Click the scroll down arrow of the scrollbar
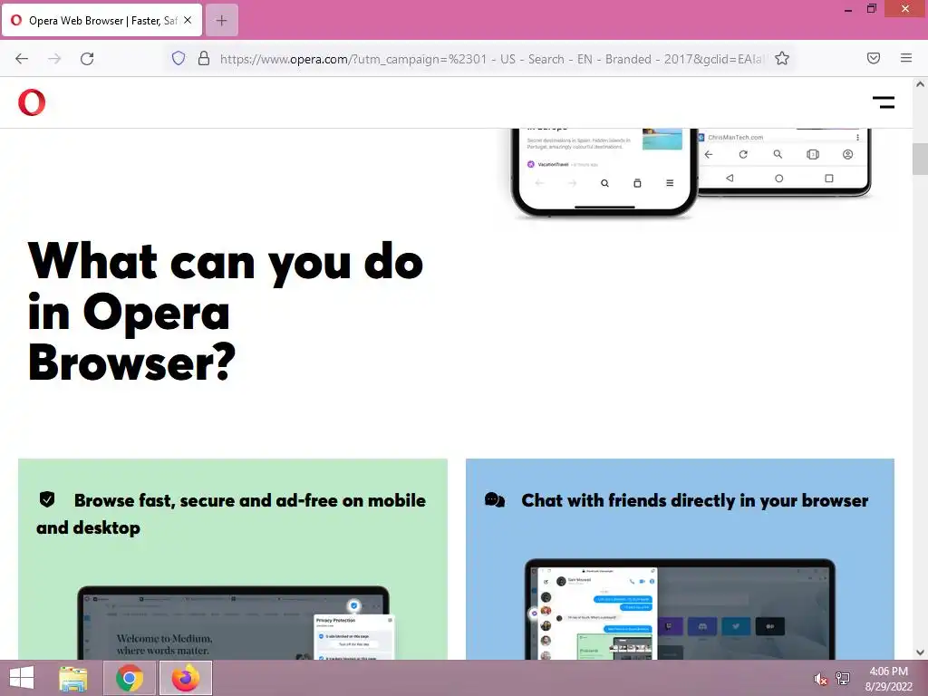 point(920,652)
